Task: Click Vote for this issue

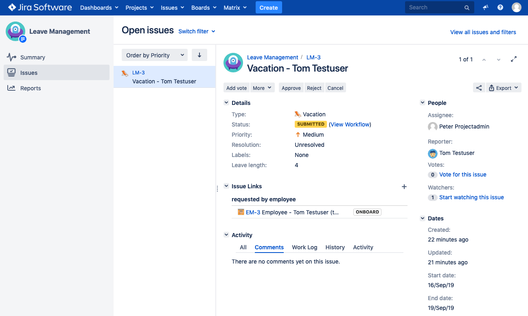Action: pyautogui.click(x=463, y=174)
